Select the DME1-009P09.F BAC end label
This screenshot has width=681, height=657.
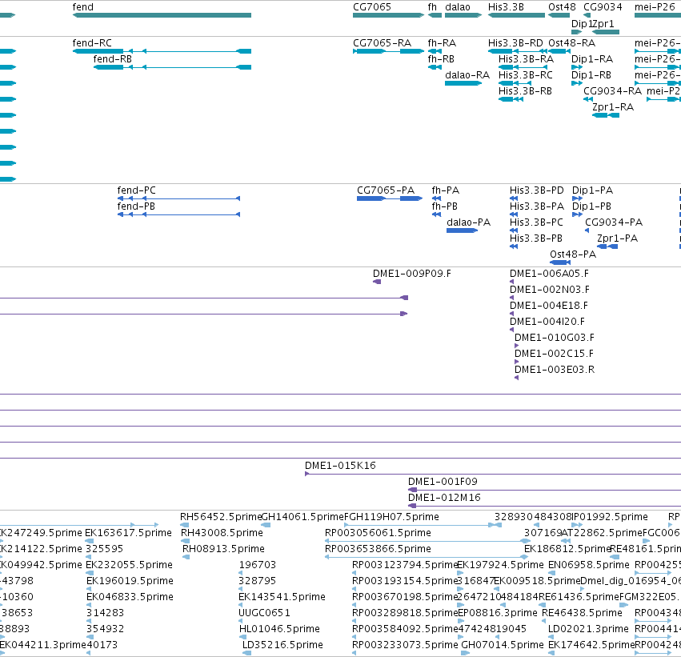click(x=412, y=274)
